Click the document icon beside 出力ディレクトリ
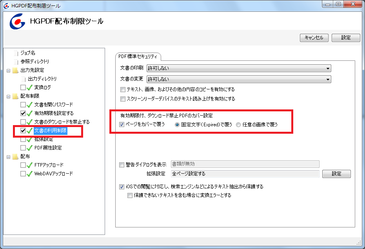Image resolution: width=365 pixels, height=249 pixels. coord(23,79)
